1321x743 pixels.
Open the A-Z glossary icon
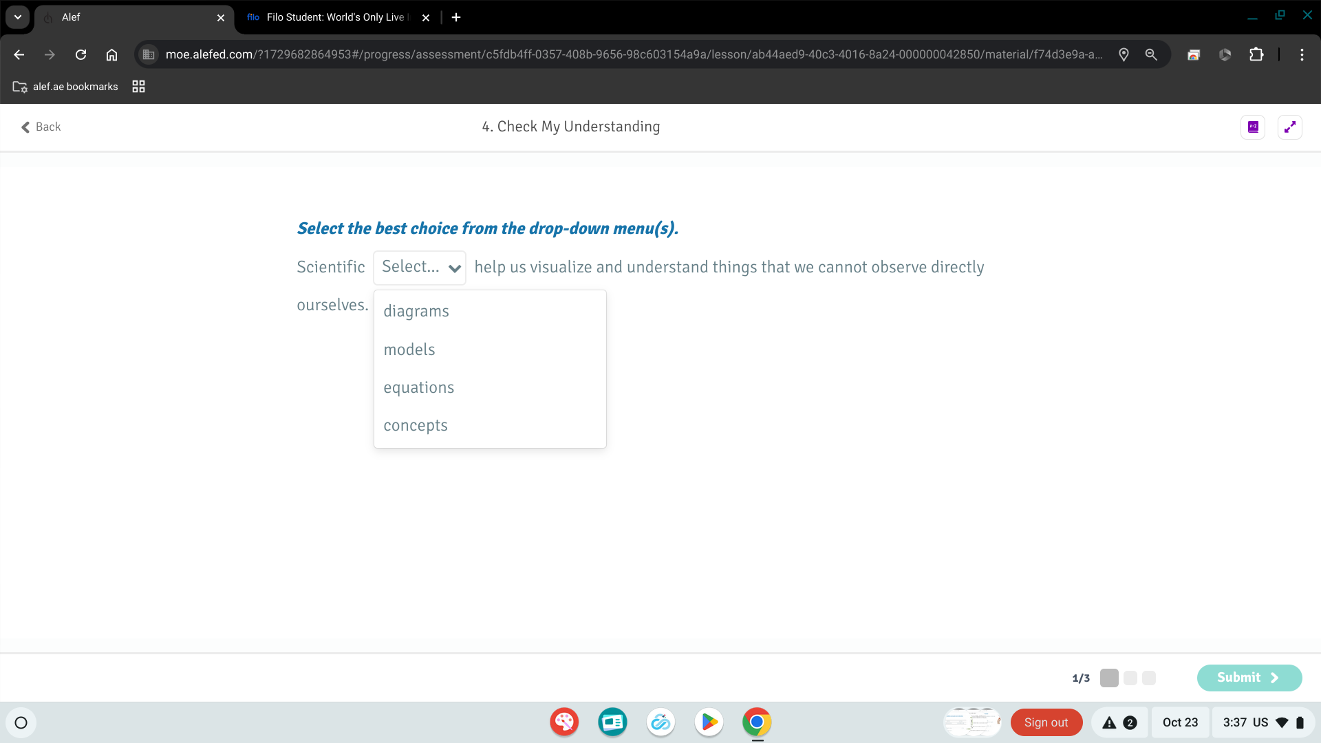coord(1253,127)
